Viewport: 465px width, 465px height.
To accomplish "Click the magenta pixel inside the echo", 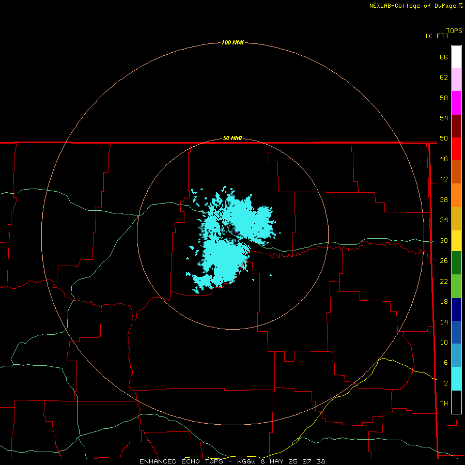I will click(235, 233).
